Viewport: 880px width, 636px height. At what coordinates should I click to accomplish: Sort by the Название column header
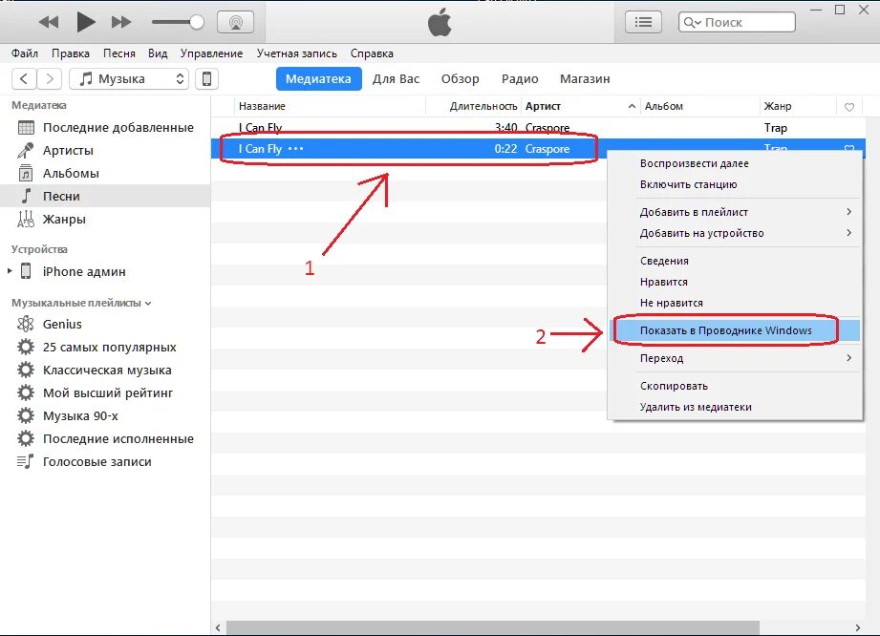point(330,106)
